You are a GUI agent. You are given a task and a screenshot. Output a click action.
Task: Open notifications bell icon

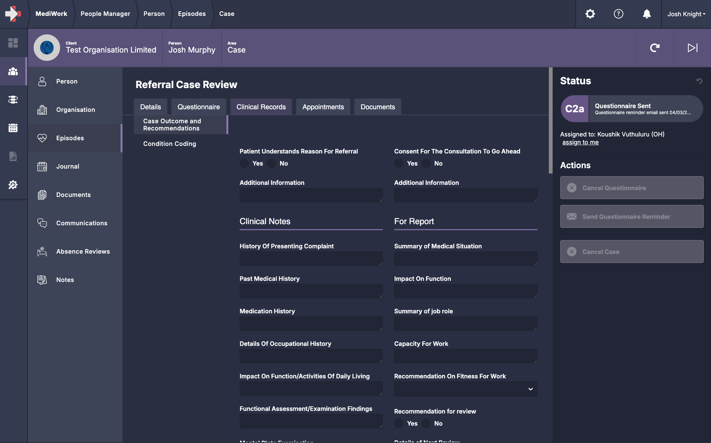pyautogui.click(x=647, y=14)
